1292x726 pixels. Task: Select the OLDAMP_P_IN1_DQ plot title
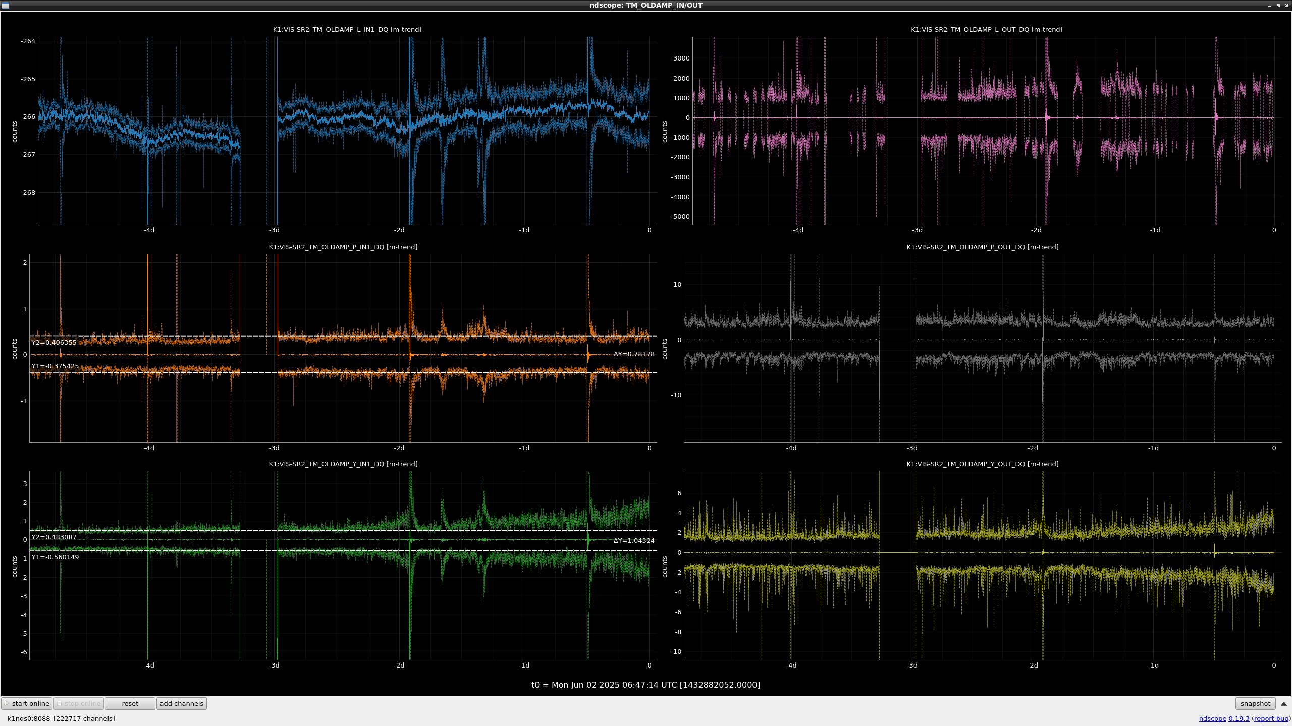point(343,247)
